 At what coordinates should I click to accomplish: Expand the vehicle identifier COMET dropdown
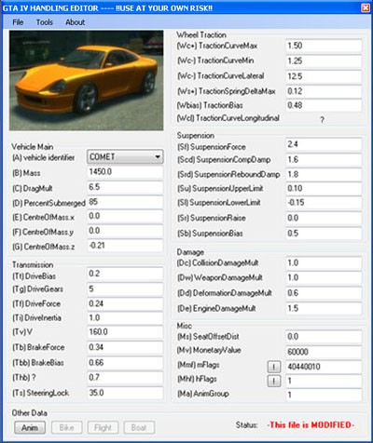tap(125, 157)
